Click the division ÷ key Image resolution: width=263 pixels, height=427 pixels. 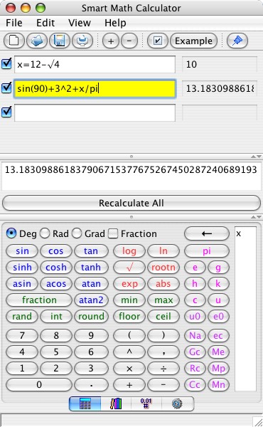[163, 369]
